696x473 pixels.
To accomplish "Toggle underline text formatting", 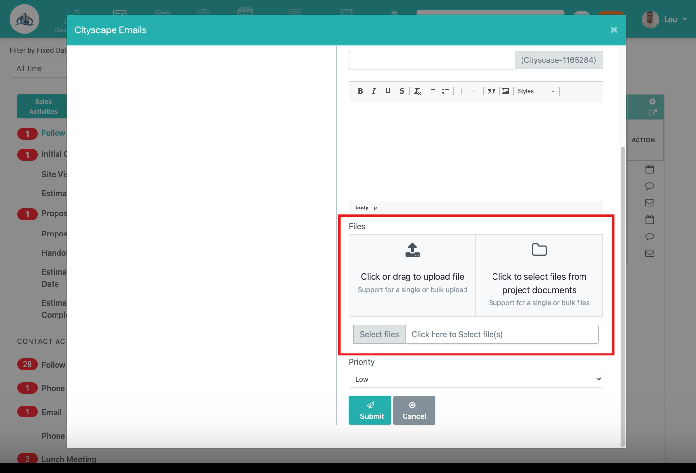I will coord(388,91).
